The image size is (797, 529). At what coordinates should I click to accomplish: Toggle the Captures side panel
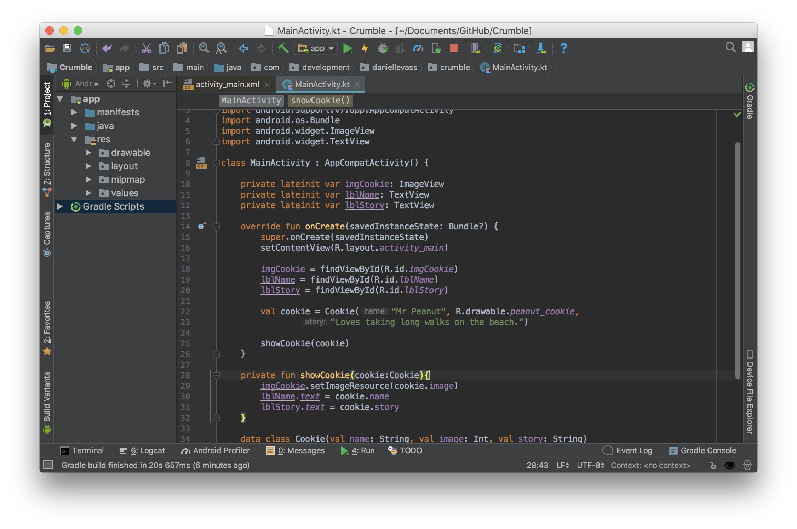tap(47, 234)
